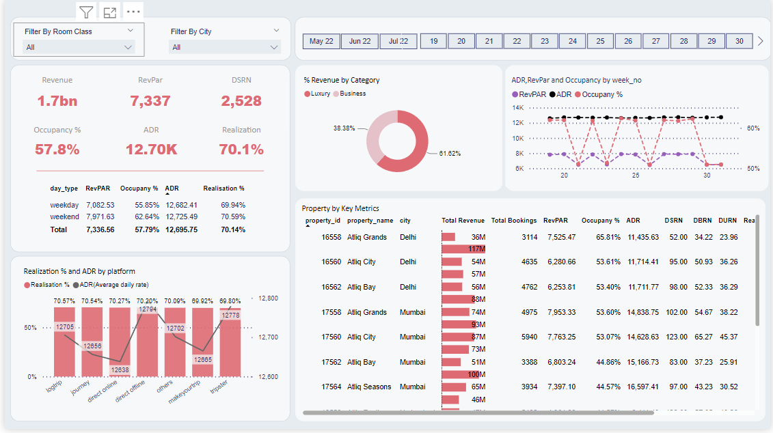Open the More options ellipsis menu

coord(133,12)
